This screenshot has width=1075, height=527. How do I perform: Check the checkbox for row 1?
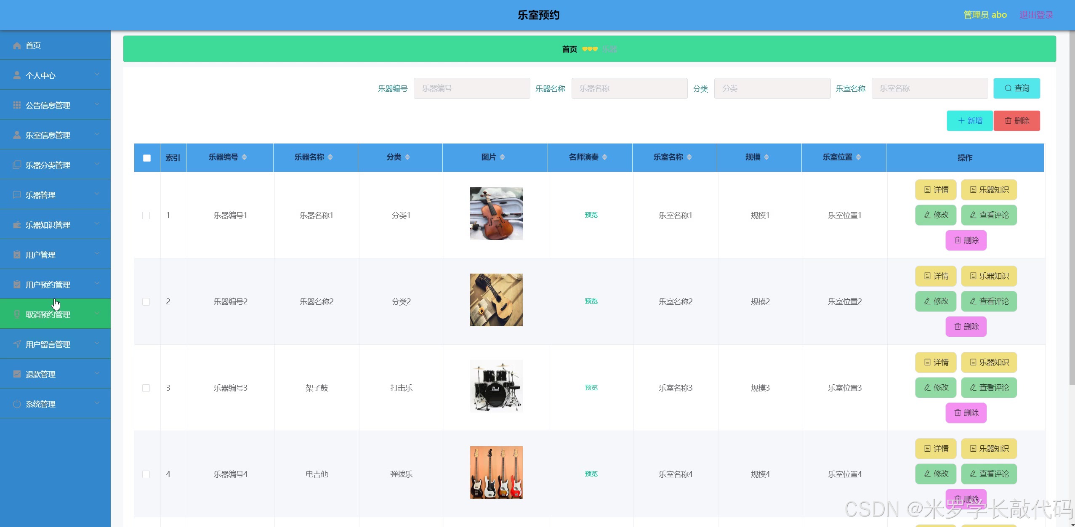click(146, 216)
